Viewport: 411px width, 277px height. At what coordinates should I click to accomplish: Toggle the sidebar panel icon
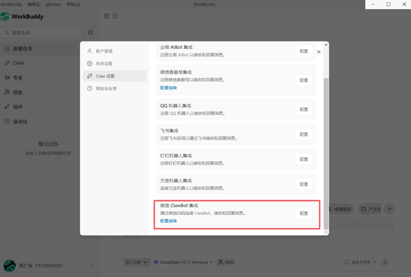tap(107, 16)
